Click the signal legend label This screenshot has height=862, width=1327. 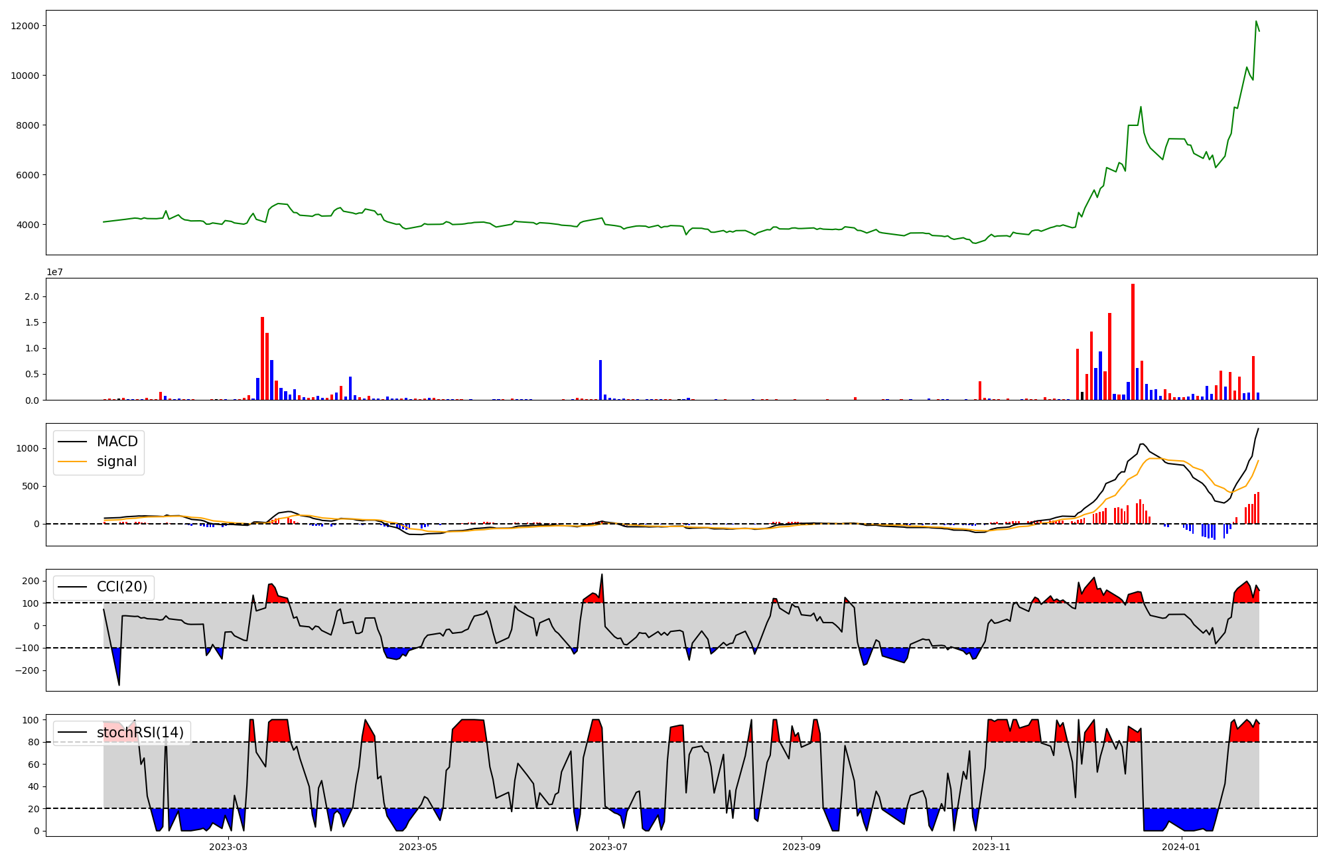point(116,462)
